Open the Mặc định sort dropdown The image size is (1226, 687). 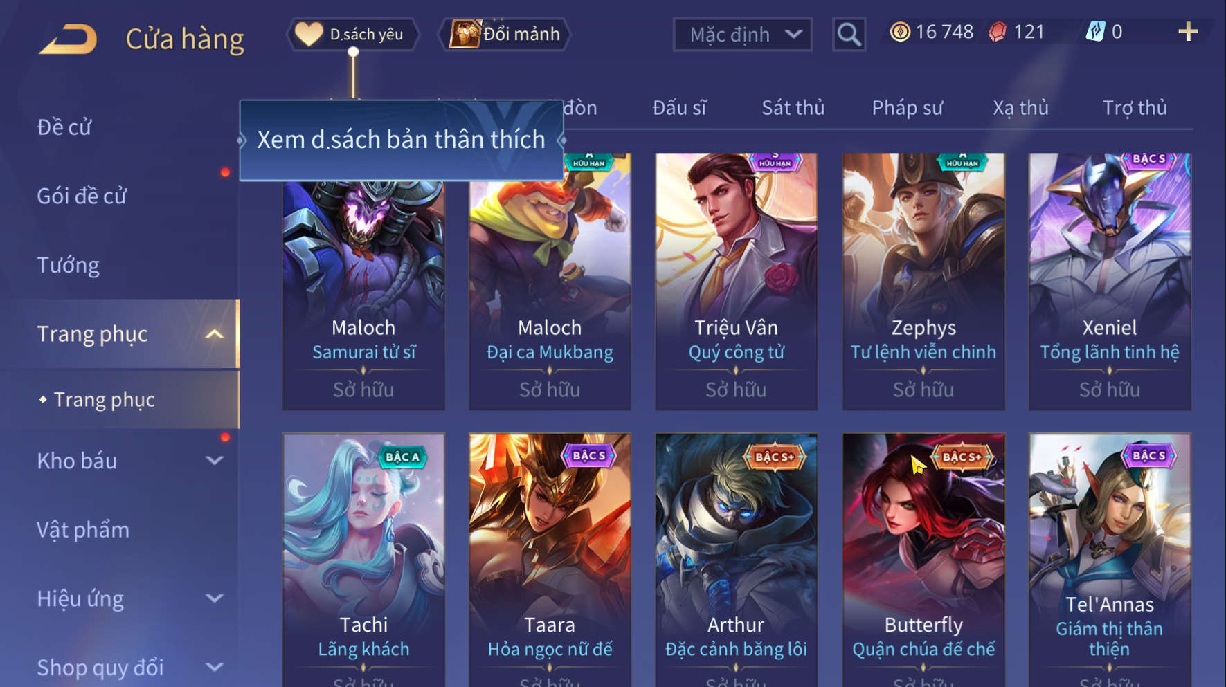coord(743,35)
